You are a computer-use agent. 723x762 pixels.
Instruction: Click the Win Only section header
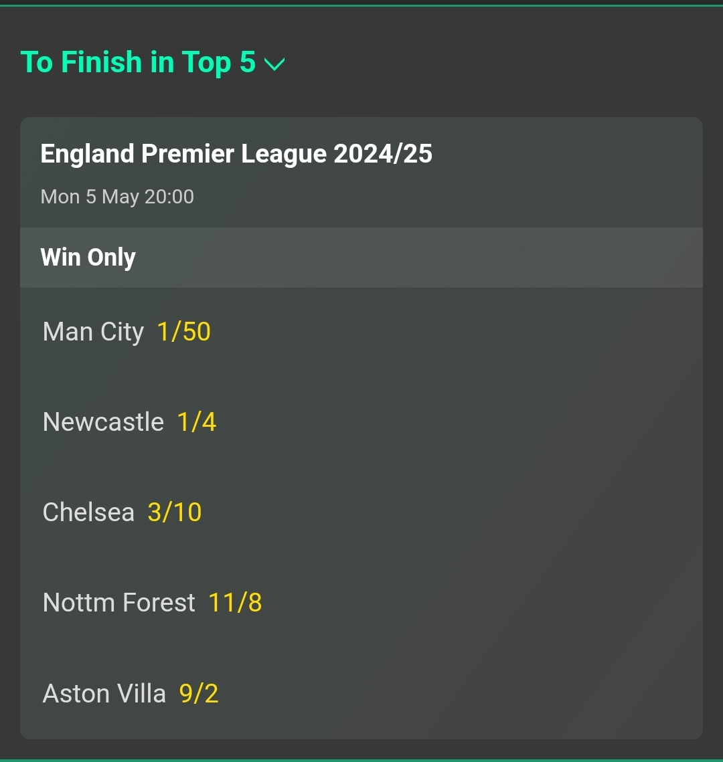click(361, 258)
